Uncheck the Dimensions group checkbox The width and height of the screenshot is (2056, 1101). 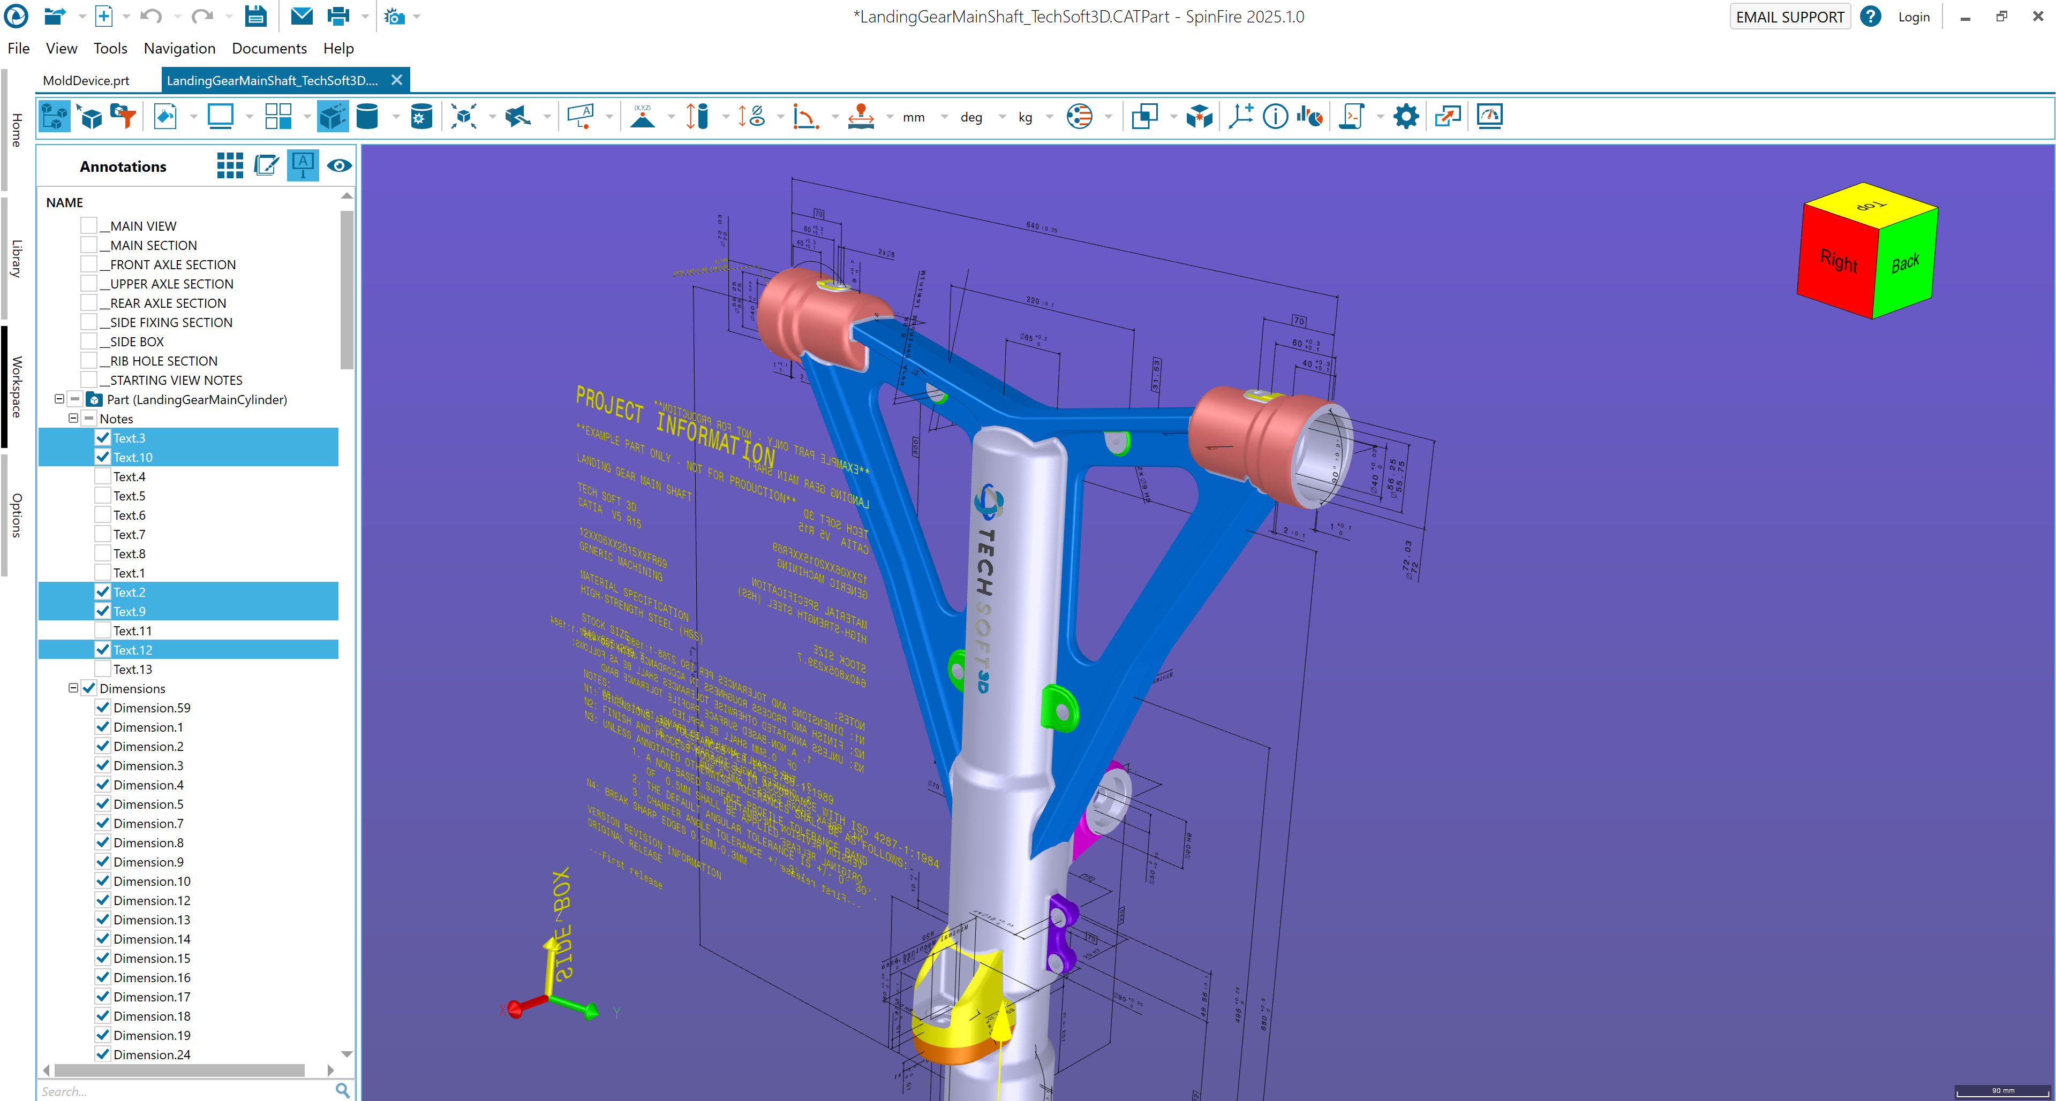pos(88,688)
